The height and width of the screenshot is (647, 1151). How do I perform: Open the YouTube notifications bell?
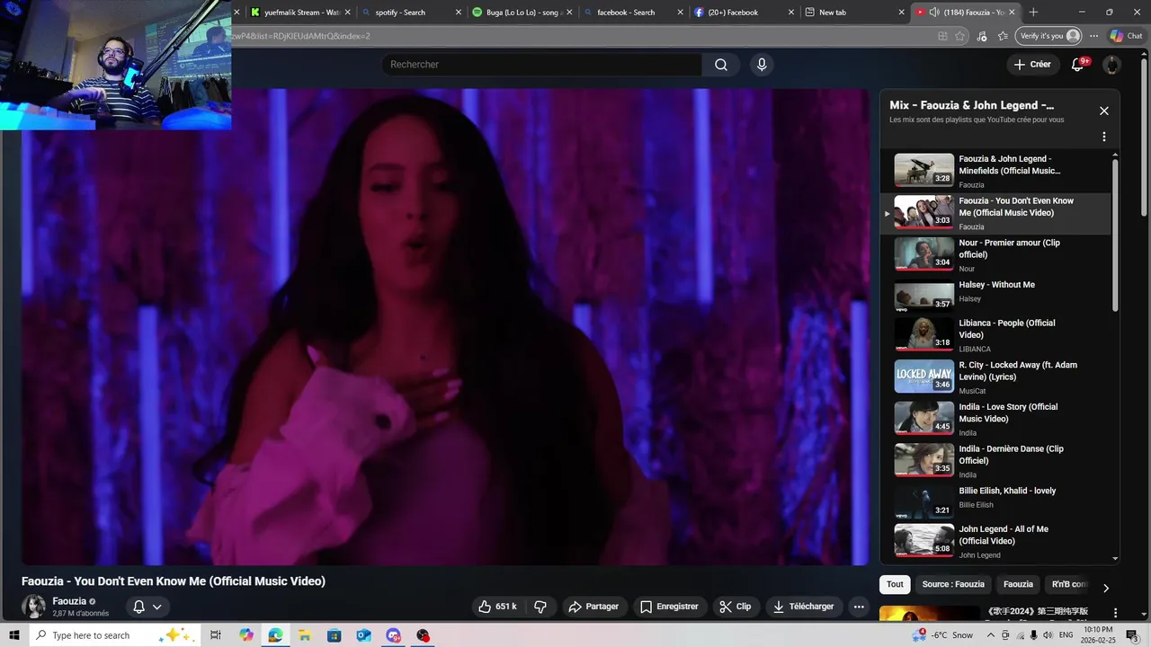1077,65
